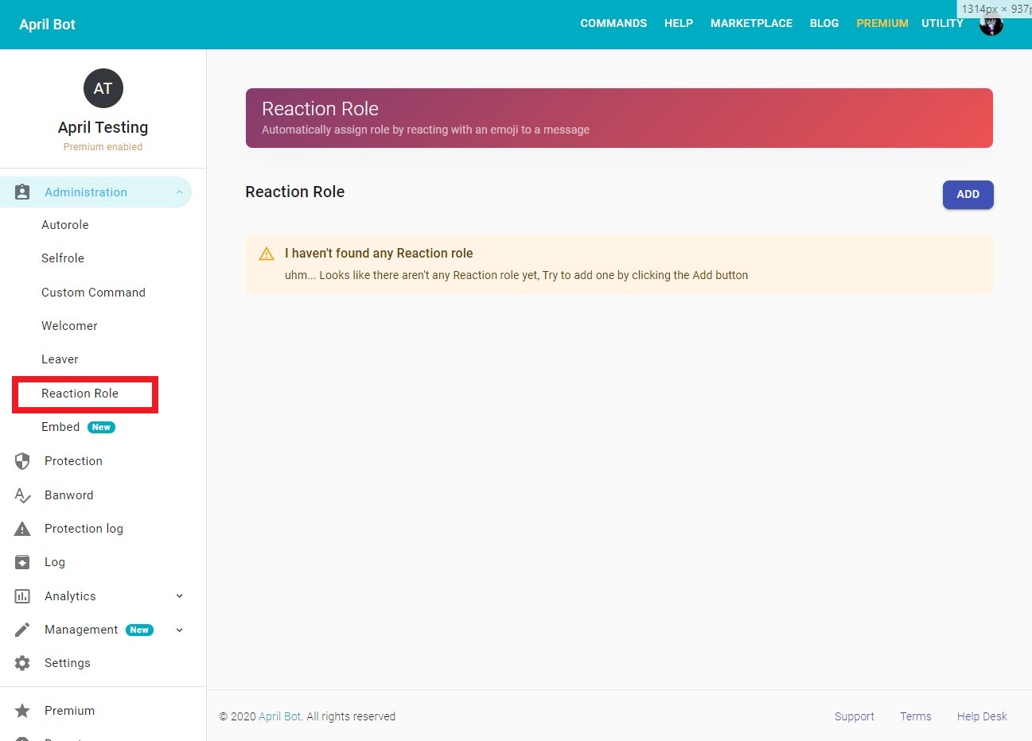Go to the Welcomer page

tap(69, 326)
